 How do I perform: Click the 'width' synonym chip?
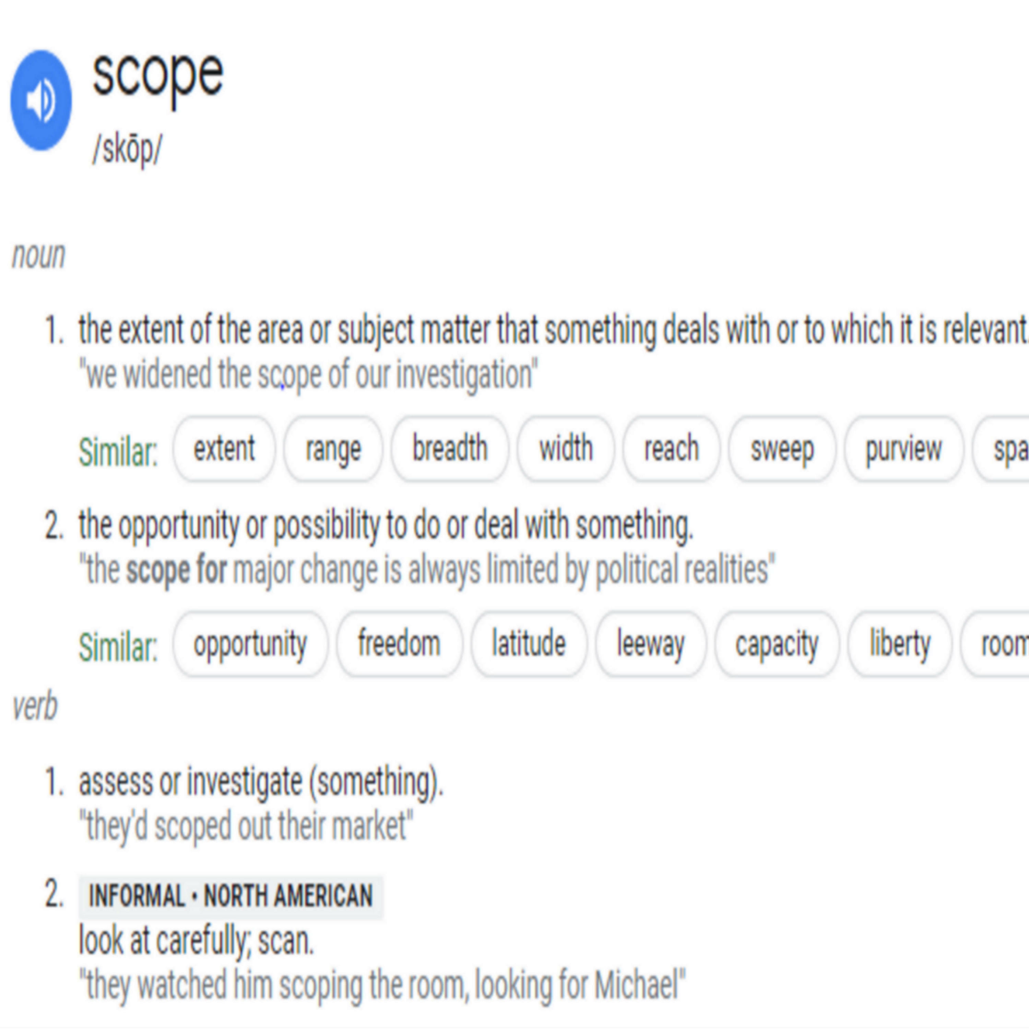[566, 449]
